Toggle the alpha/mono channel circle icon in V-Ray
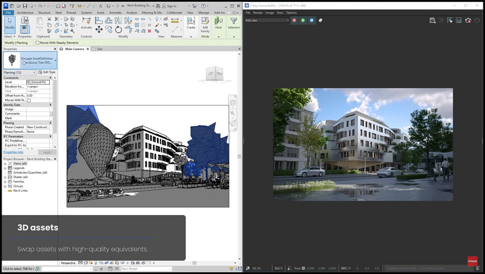 coord(320,20)
